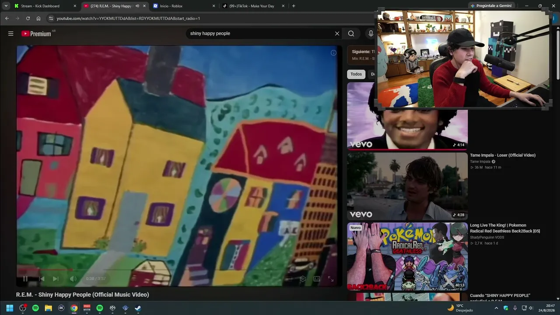This screenshot has width=560, height=315.
Task: Open Voicemeeter from the taskbar
Action: coord(87,308)
